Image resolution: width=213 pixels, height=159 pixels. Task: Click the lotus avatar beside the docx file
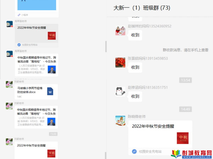pos(10,85)
